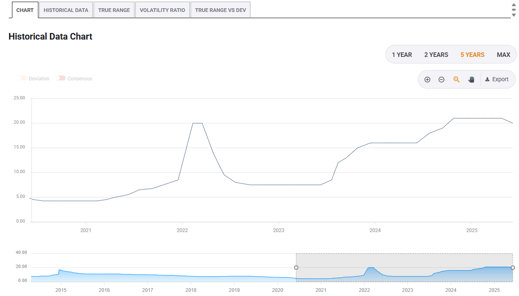Click the scroll-up arrow at top right
The height and width of the screenshot is (296, 519).
(513, 6)
